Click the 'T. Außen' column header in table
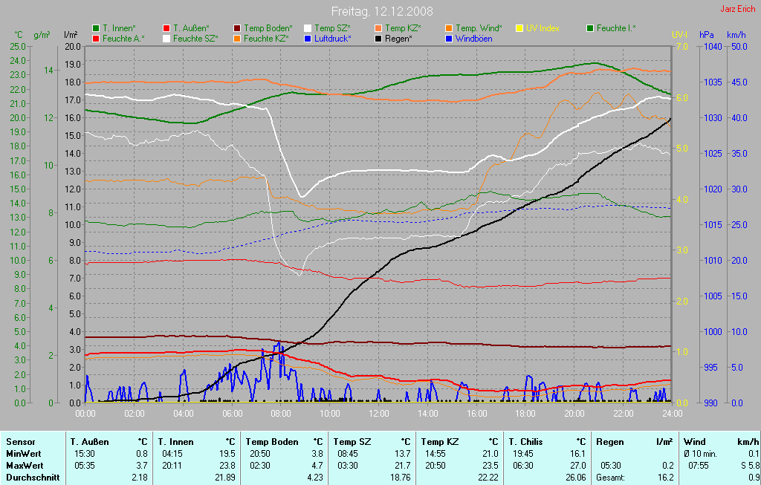 (x=90, y=442)
